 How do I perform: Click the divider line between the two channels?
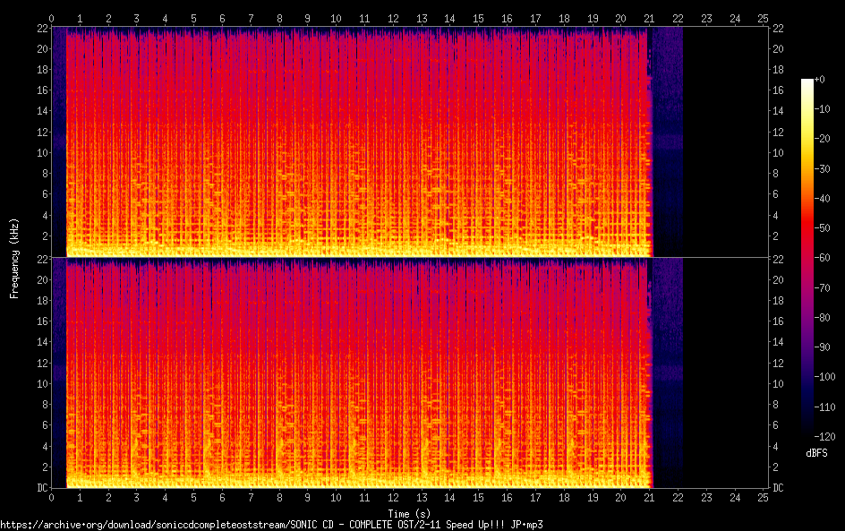pos(408,258)
